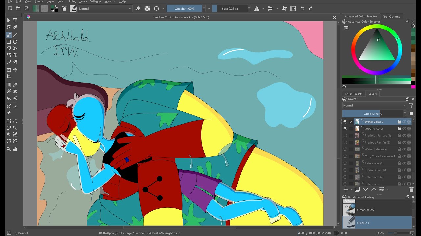The image size is (421, 236).
Task: Open the Layer menu
Action: [x=50, y=1]
